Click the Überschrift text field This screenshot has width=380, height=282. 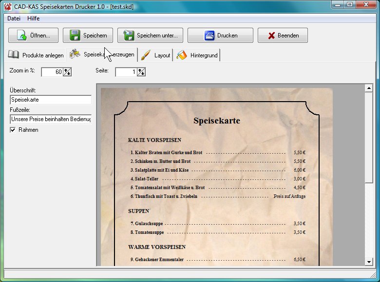[50, 100]
